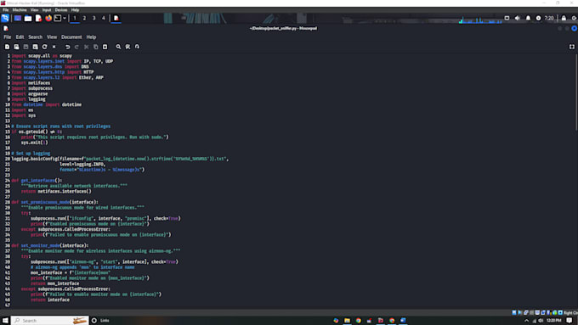Cut the selection using the scissors icon
Viewport: 578px width, 325px height.
click(x=86, y=47)
